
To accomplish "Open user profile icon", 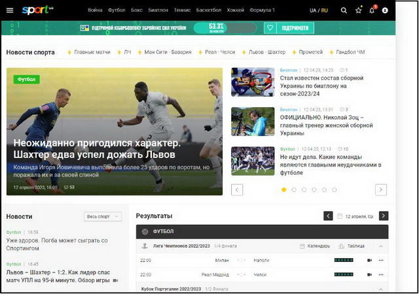I will click(x=385, y=10).
